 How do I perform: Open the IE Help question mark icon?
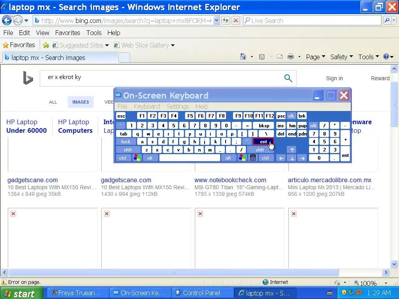point(386,57)
